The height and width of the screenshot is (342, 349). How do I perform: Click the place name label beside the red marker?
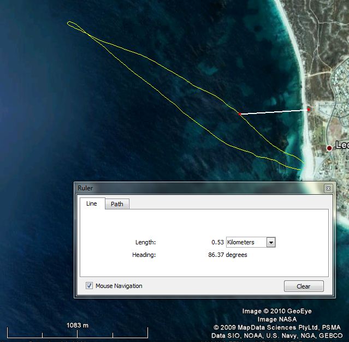pos(341,145)
